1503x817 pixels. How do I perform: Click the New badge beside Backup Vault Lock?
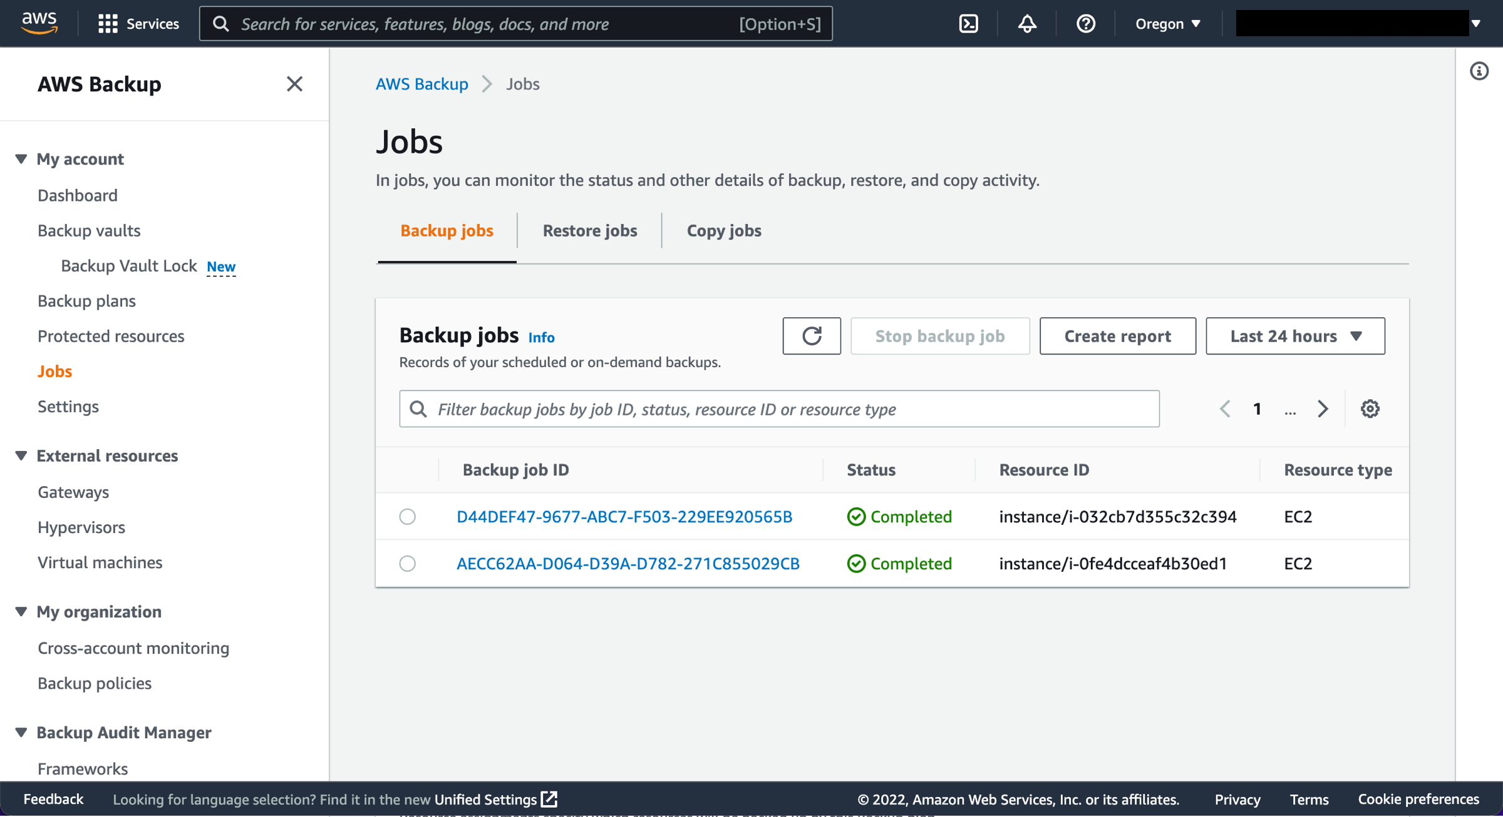point(221,266)
